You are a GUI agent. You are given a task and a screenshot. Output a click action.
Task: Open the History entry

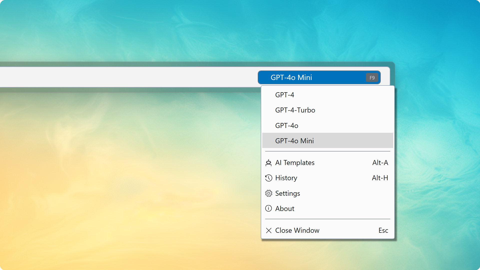click(x=327, y=178)
